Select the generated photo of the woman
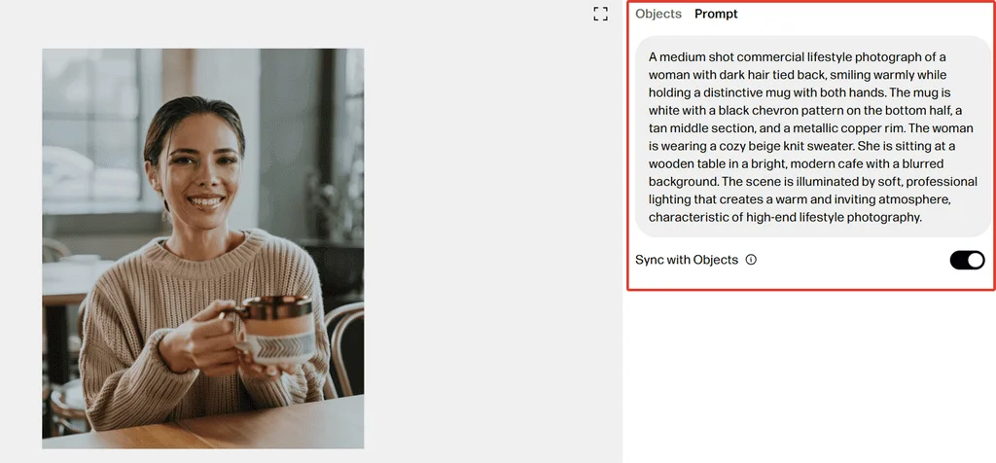 pos(203,248)
